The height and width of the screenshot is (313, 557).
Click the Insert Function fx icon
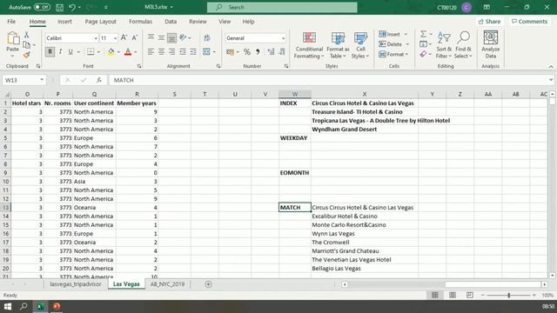pos(99,80)
